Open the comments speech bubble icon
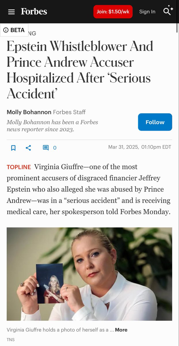The width and height of the screenshot is (179, 346). coord(46,148)
